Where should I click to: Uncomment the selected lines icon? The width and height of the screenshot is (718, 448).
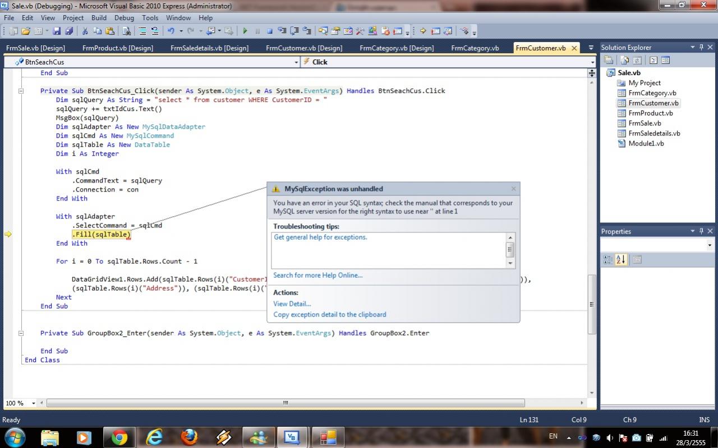[x=155, y=31]
